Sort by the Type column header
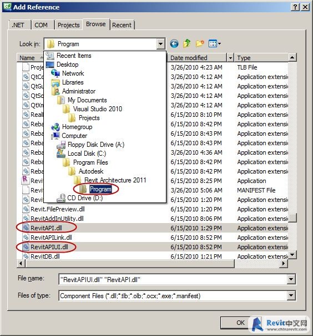The image size is (313, 336). pyautogui.click(x=261, y=58)
